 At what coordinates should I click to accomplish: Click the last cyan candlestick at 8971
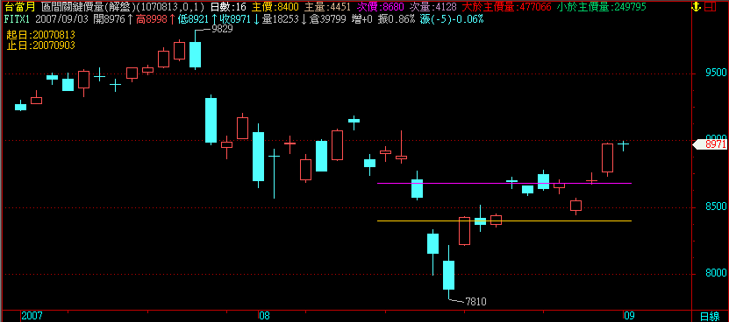point(623,144)
